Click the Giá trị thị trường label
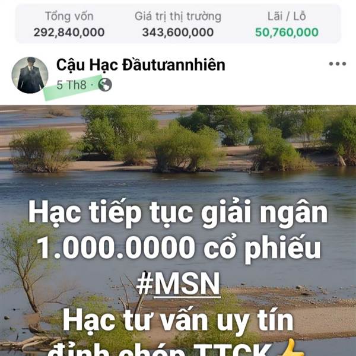The width and height of the screenshot is (356, 356). (x=178, y=17)
